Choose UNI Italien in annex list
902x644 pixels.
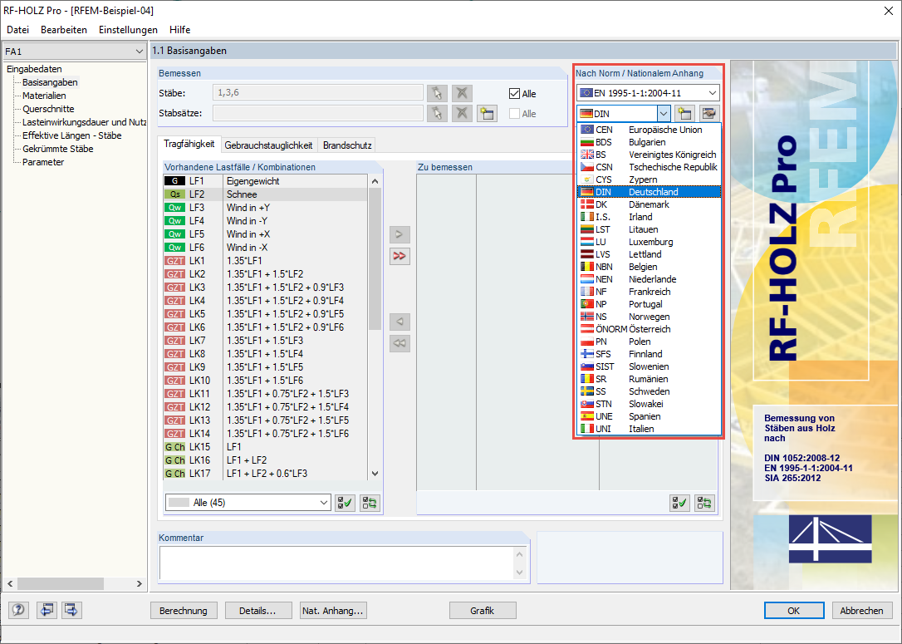tap(649, 429)
